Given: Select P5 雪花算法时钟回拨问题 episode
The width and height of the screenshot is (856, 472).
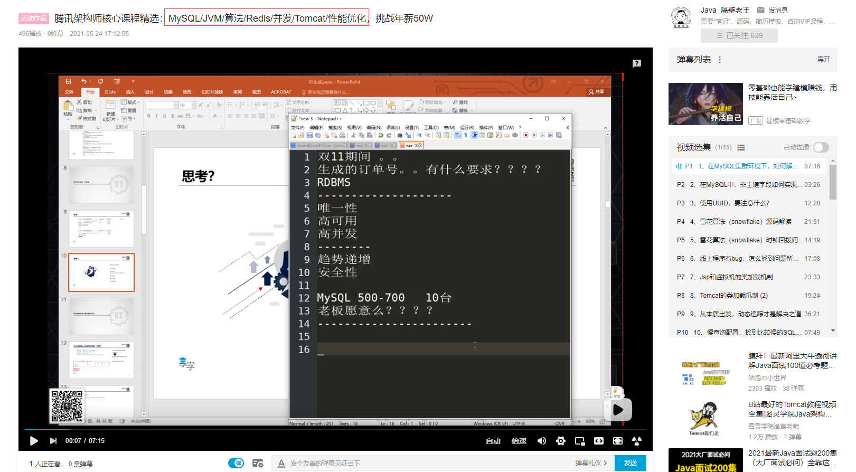Looking at the screenshot, I should coord(748,240).
